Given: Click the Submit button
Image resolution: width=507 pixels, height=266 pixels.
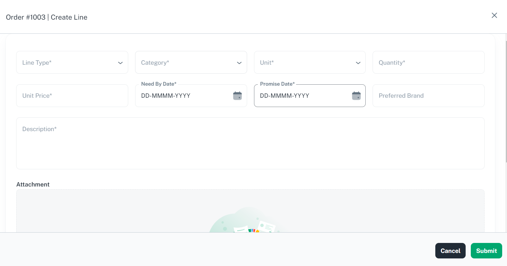Looking at the screenshot, I should (x=486, y=251).
